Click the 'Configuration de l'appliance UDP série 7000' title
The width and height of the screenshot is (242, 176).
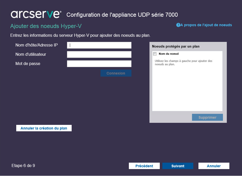pos(122,15)
